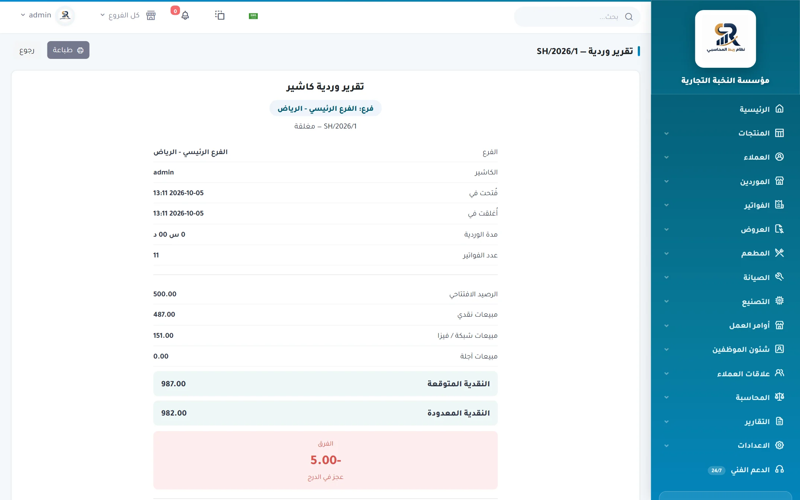Click the search magnifier icon

tap(629, 17)
